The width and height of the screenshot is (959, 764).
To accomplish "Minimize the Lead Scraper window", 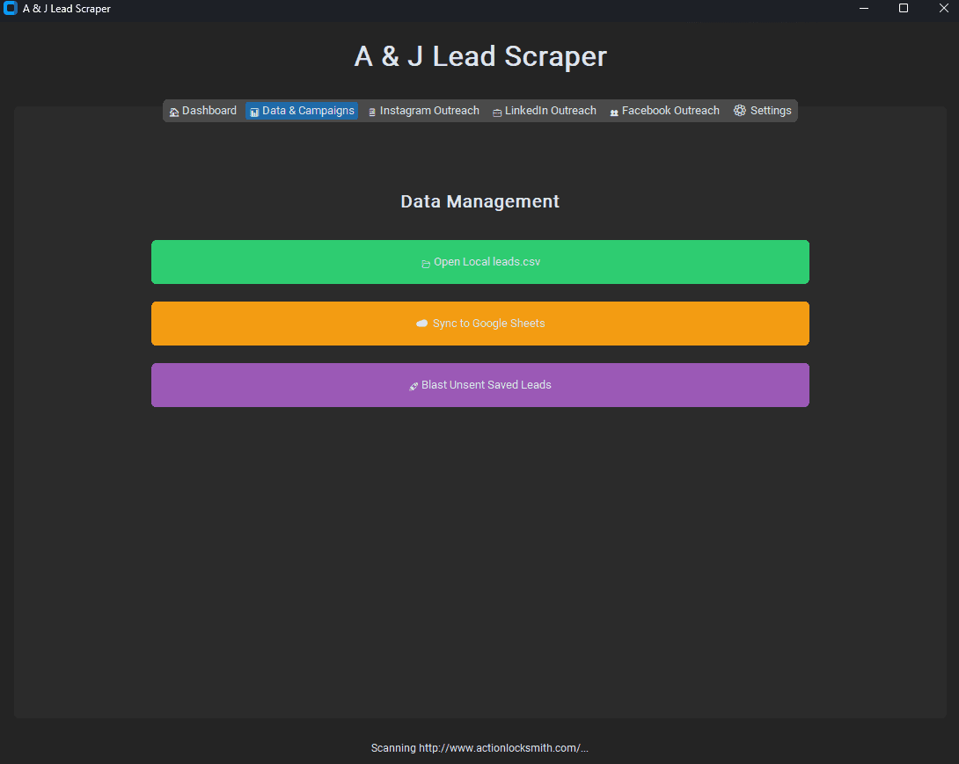I will tap(864, 9).
